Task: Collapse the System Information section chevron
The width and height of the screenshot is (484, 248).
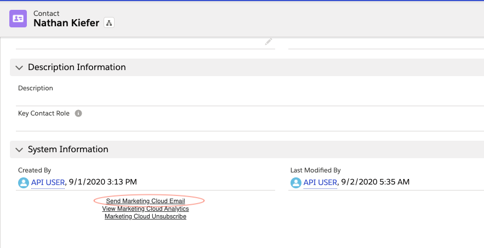Action: pos(19,149)
